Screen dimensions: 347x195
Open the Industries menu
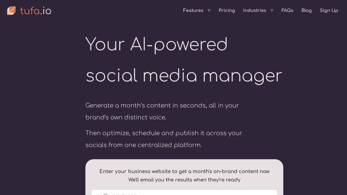pyautogui.click(x=255, y=10)
